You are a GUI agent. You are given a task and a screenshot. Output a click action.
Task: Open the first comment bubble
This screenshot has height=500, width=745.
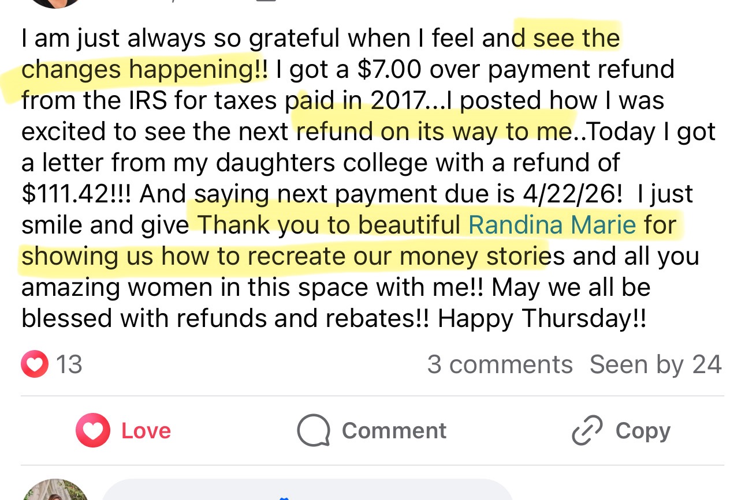[x=306, y=491]
